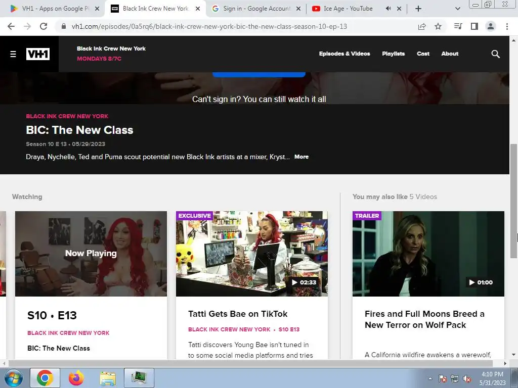Mute the Ice Age YouTube tab audio icon
The height and width of the screenshot is (388, 518).
click(388, 9)
